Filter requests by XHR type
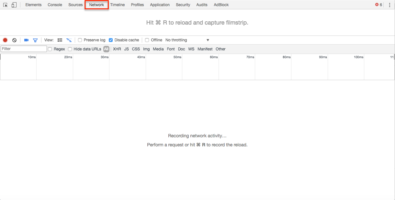Screen dimensions: 395x200 pyautogui.click(x=117, y=49)
